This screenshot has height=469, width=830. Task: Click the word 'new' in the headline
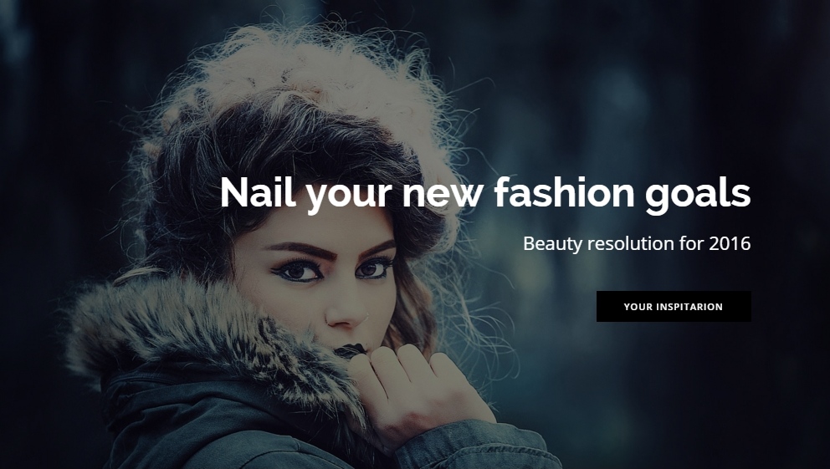pos(443,193)
